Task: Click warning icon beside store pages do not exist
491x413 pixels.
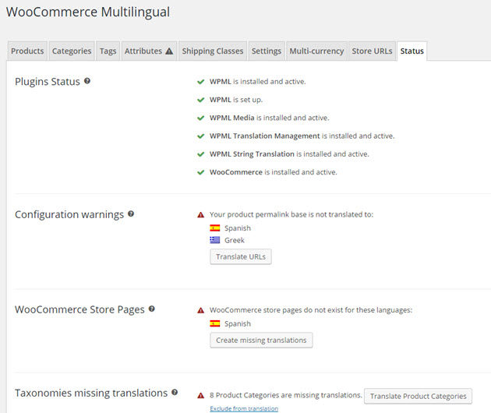Action: coord(201,310)
